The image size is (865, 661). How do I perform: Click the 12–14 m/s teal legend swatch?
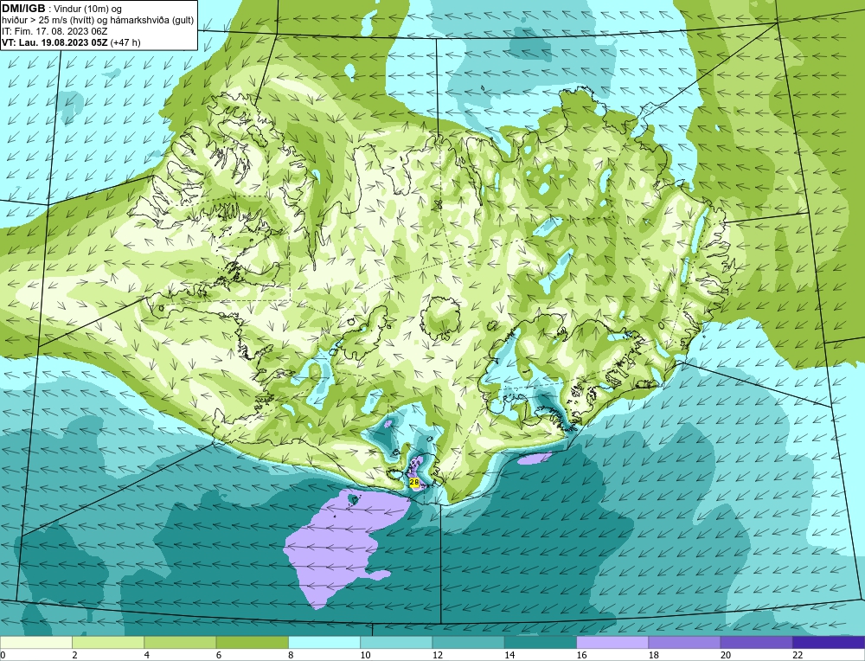(468, 643)
